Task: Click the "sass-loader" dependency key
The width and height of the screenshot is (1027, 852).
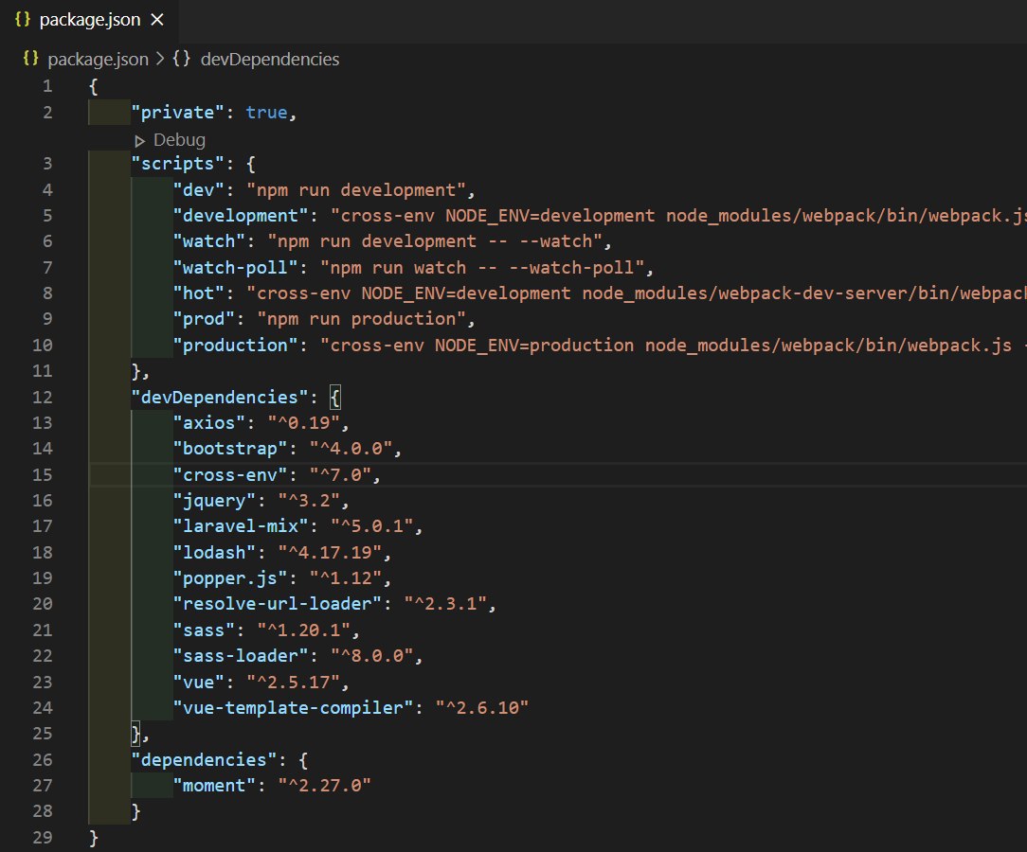Action: pos(241,656)
